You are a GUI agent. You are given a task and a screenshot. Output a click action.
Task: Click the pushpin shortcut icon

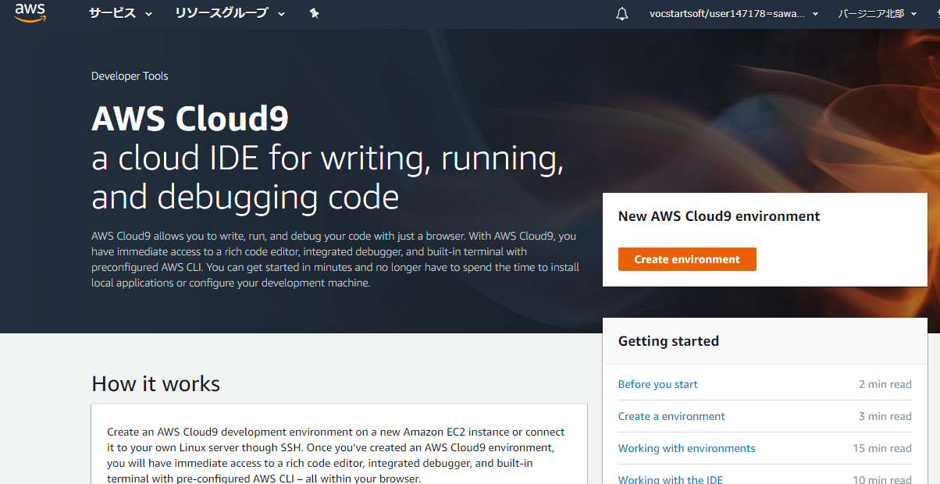314,13
